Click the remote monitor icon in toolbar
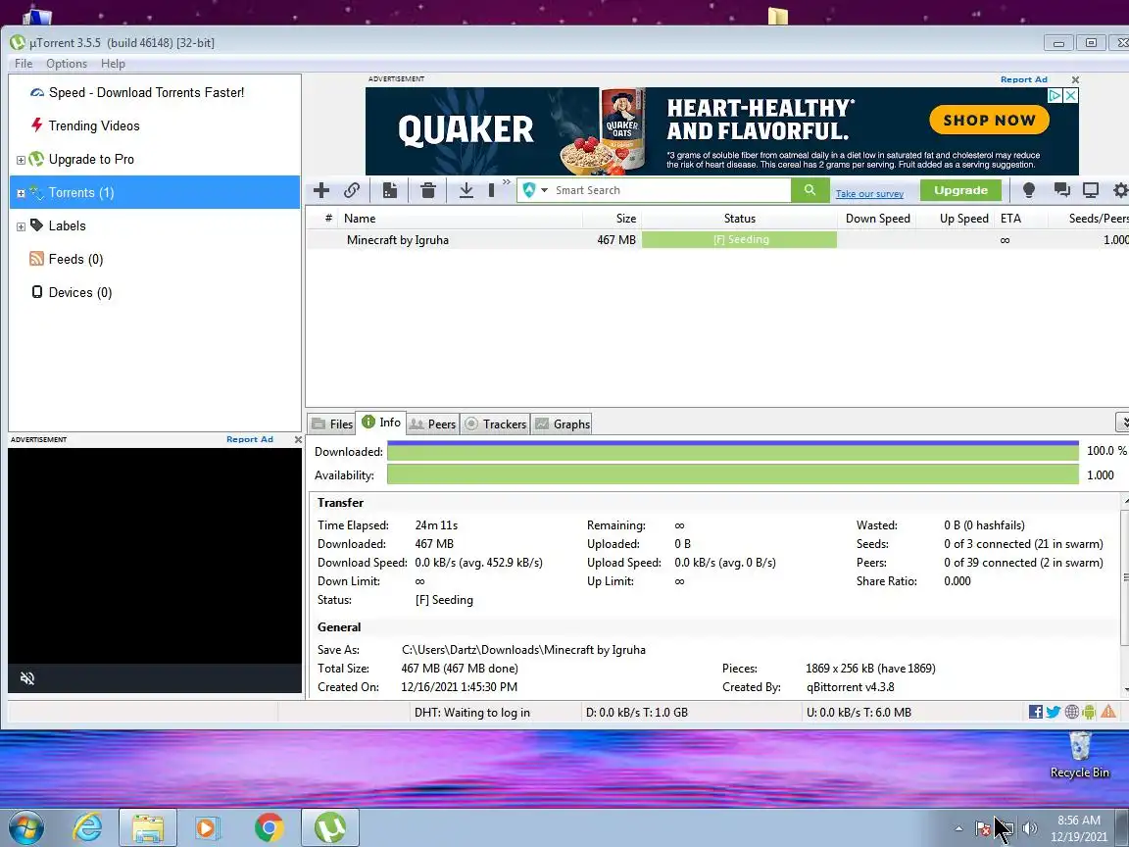The height and width of the screenshot is (847, 1129). (x=1091, y=190)
